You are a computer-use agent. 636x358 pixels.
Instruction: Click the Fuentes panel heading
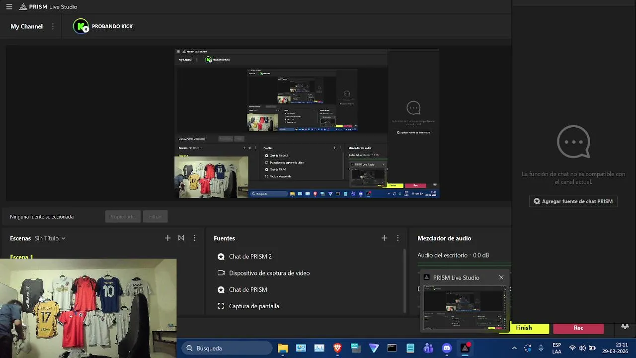[x=224, y=238]
